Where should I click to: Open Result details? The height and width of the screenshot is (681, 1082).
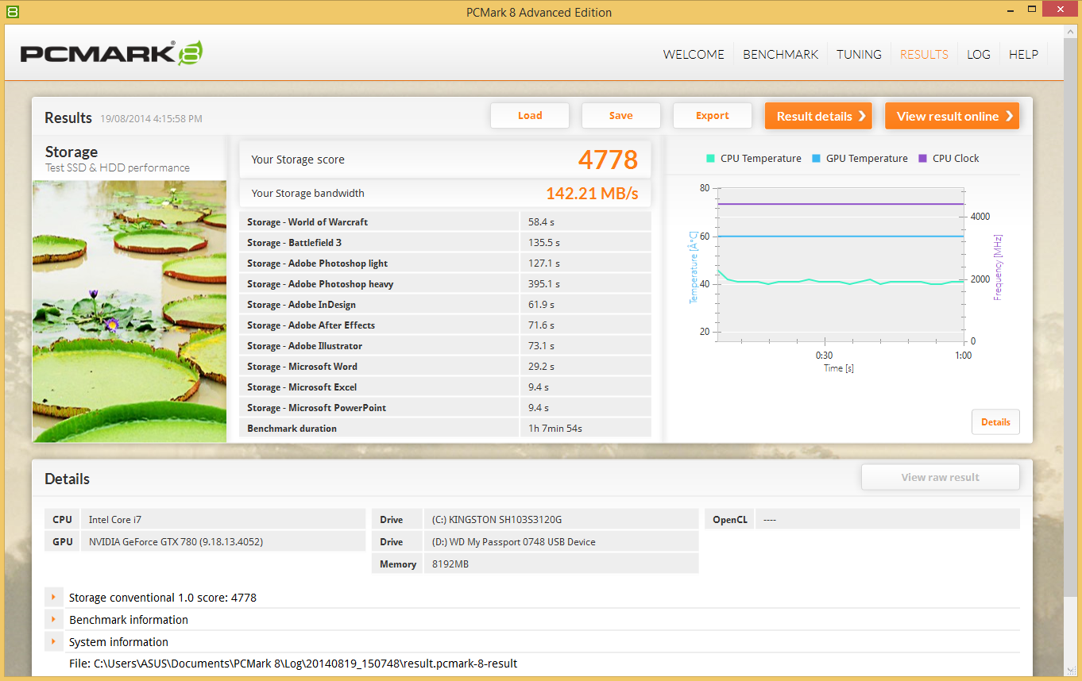pyautogui.click(x=818, y=116)
